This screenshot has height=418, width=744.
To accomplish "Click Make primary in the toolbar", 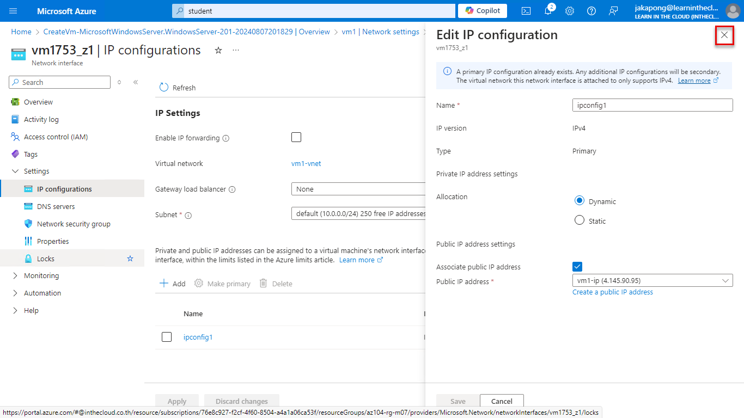I will point(223,284).
